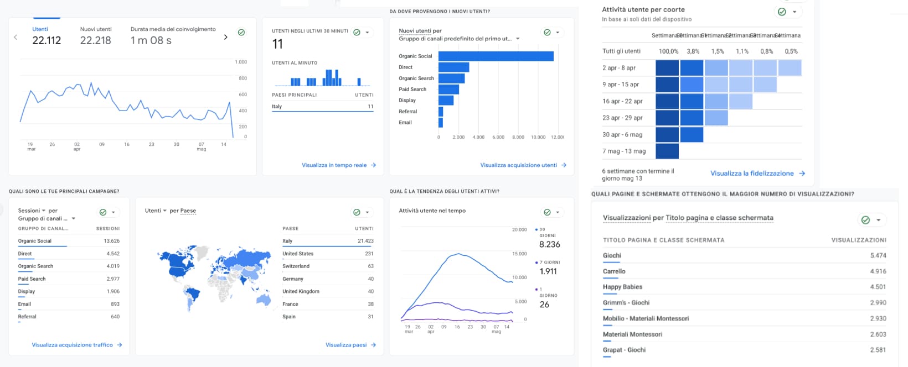908x367 pixels.
Task: Click 7 mag - 13 mag cohort cell
Action: [667, 151]
